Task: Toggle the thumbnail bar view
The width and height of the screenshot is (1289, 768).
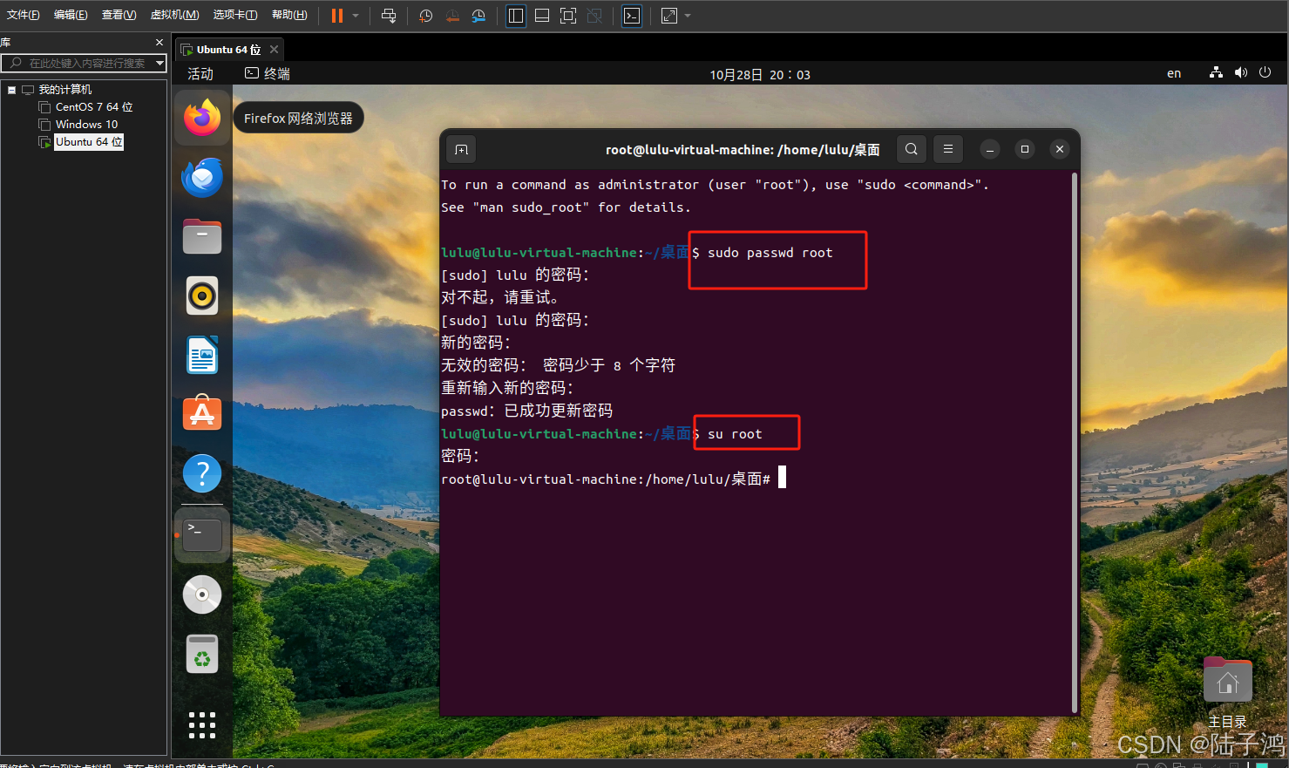Action: (x=541, y=15)
